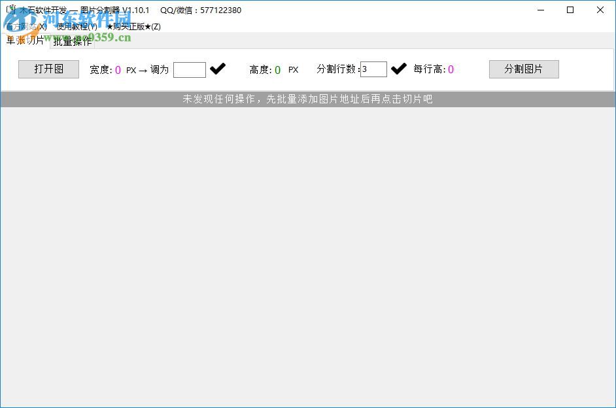Maximize the 图片分割器 window
This screenshot has width=616, height=408.
(x=570, y=10)
